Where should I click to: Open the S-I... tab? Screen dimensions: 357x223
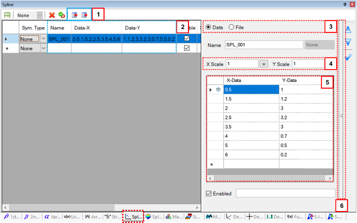(315, 217)
